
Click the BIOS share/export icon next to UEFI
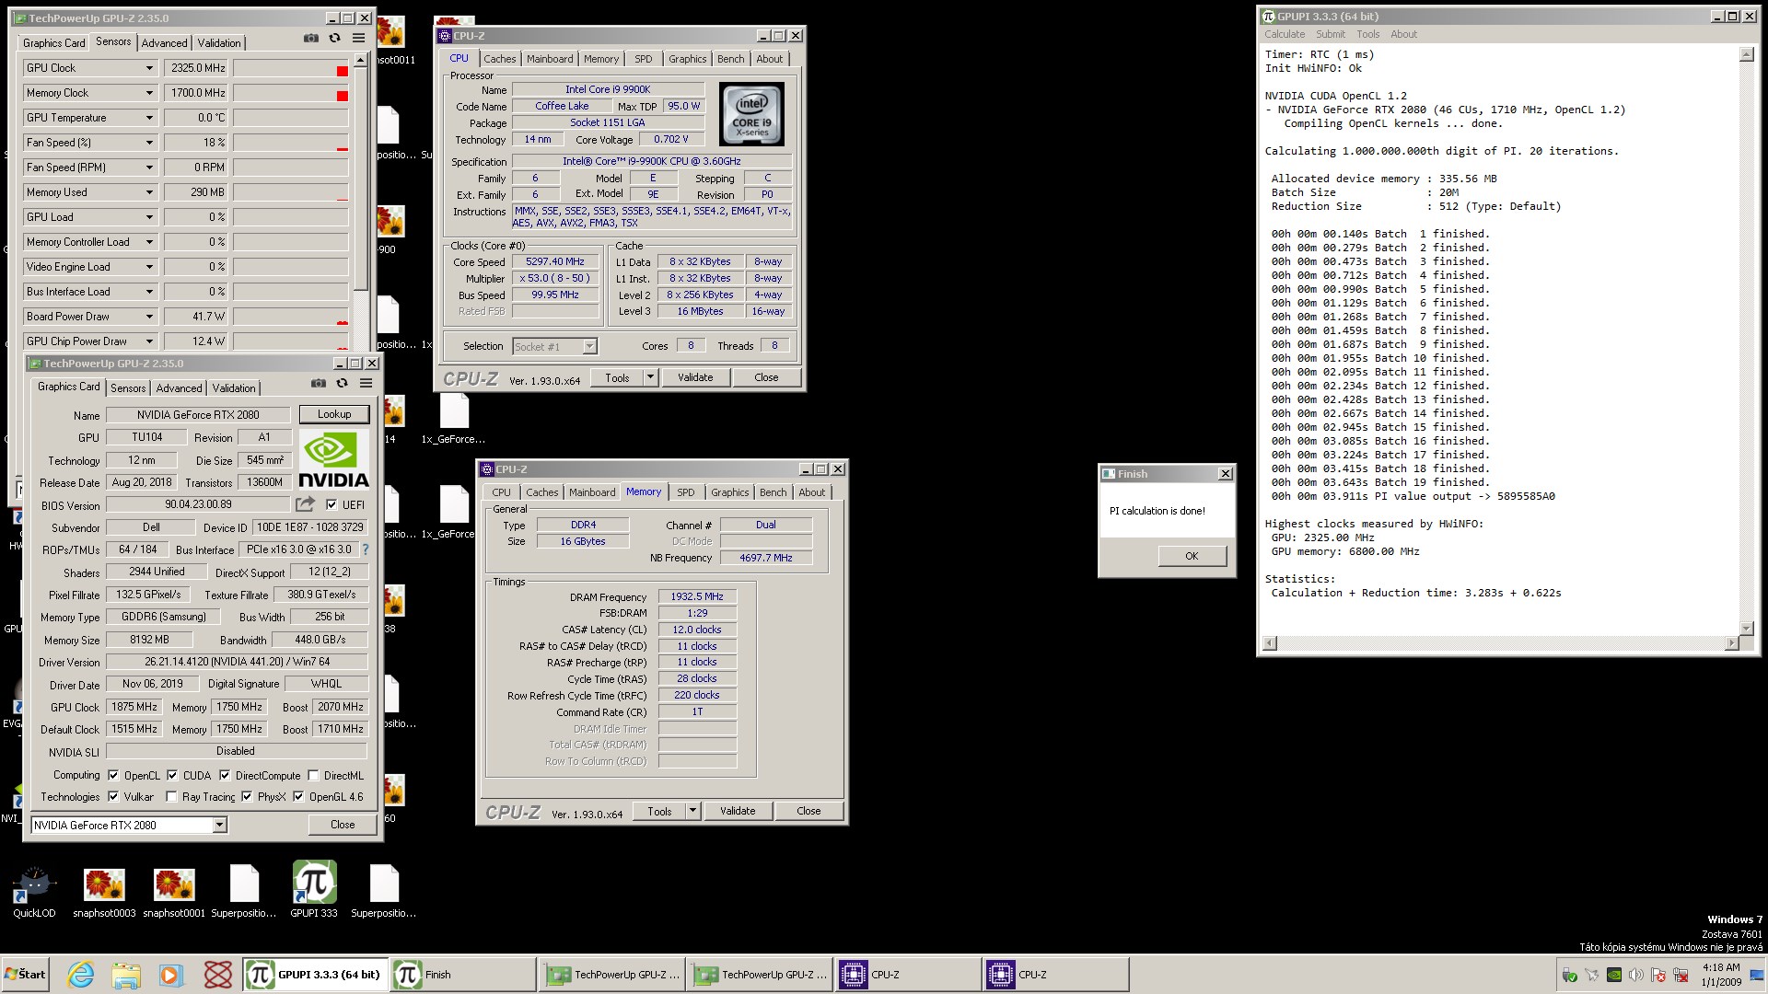tap(305, 504)
